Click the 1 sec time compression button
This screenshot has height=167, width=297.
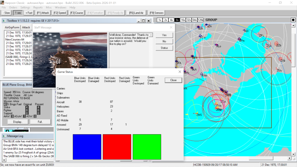tap(18, 13)
